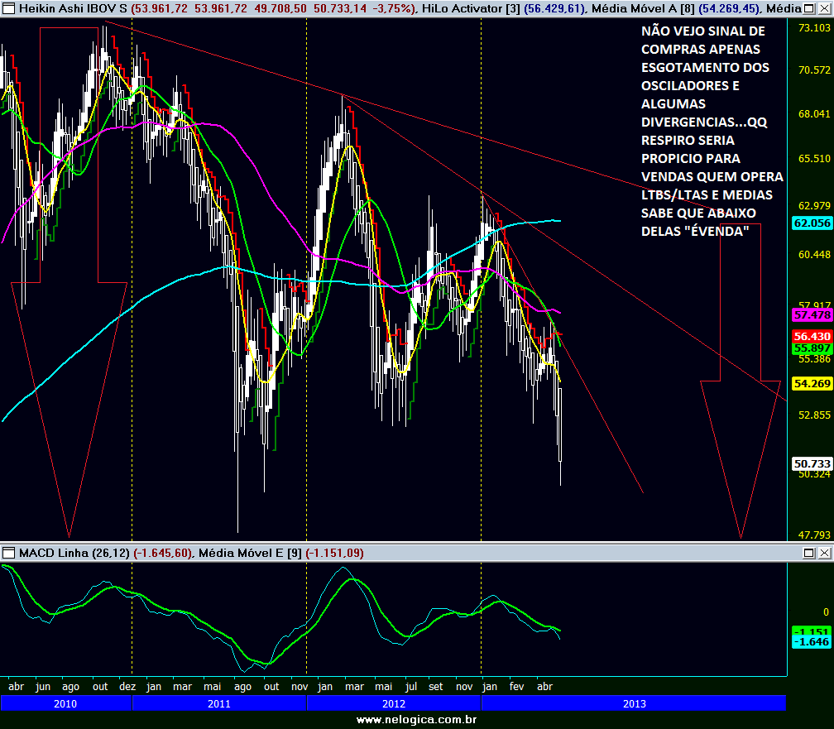Select the yellow 54.269 price tag

coord(812,383)
